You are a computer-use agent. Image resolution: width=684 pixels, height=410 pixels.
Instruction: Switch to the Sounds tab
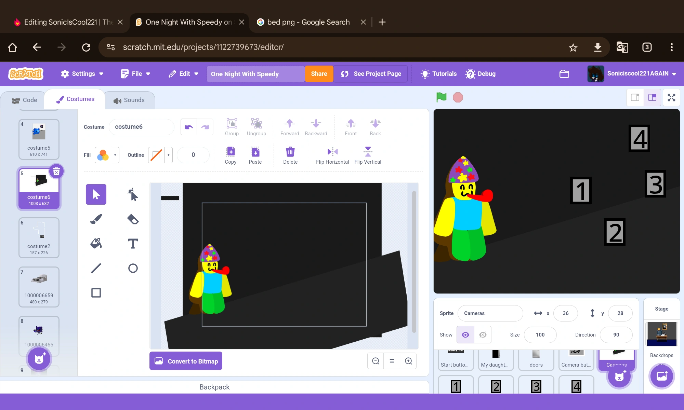(129, 100)
